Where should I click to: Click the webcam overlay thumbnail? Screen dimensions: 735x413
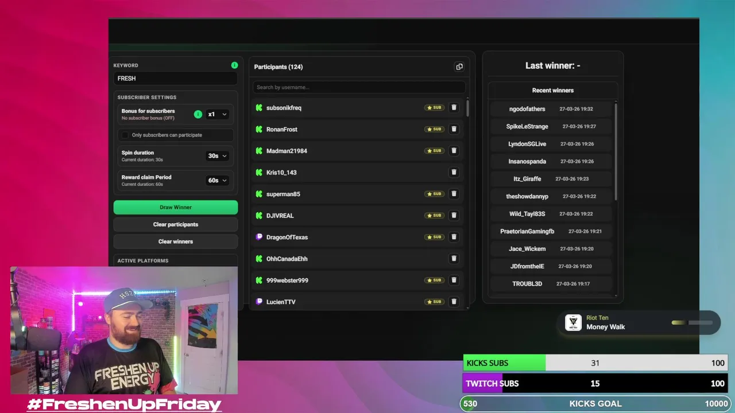pyautogui.click(x=123, y=330)
